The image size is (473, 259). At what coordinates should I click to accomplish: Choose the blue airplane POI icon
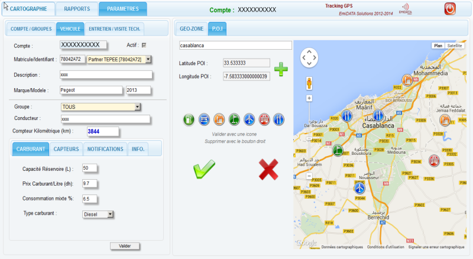click(249, 119)
